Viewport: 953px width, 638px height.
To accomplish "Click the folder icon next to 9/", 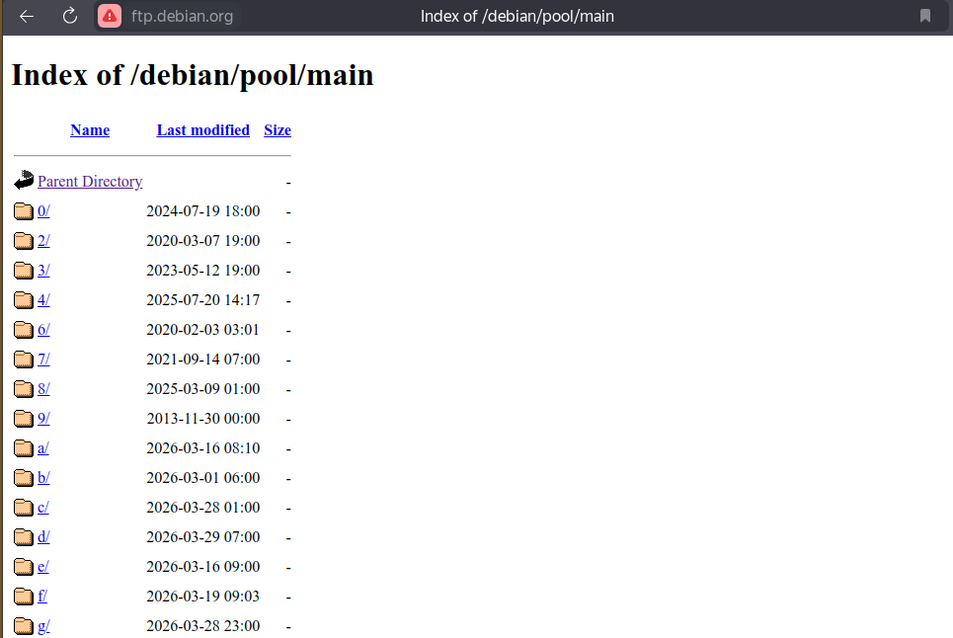I will click(24, 419).
